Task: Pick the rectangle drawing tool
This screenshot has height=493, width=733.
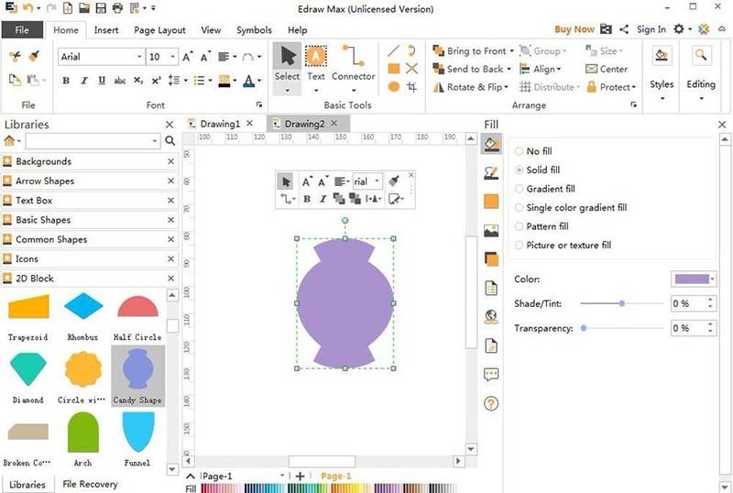Action: coord(394,69)
